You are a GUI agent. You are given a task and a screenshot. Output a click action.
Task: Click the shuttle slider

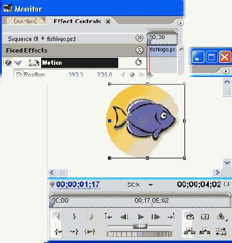(140, 226)
